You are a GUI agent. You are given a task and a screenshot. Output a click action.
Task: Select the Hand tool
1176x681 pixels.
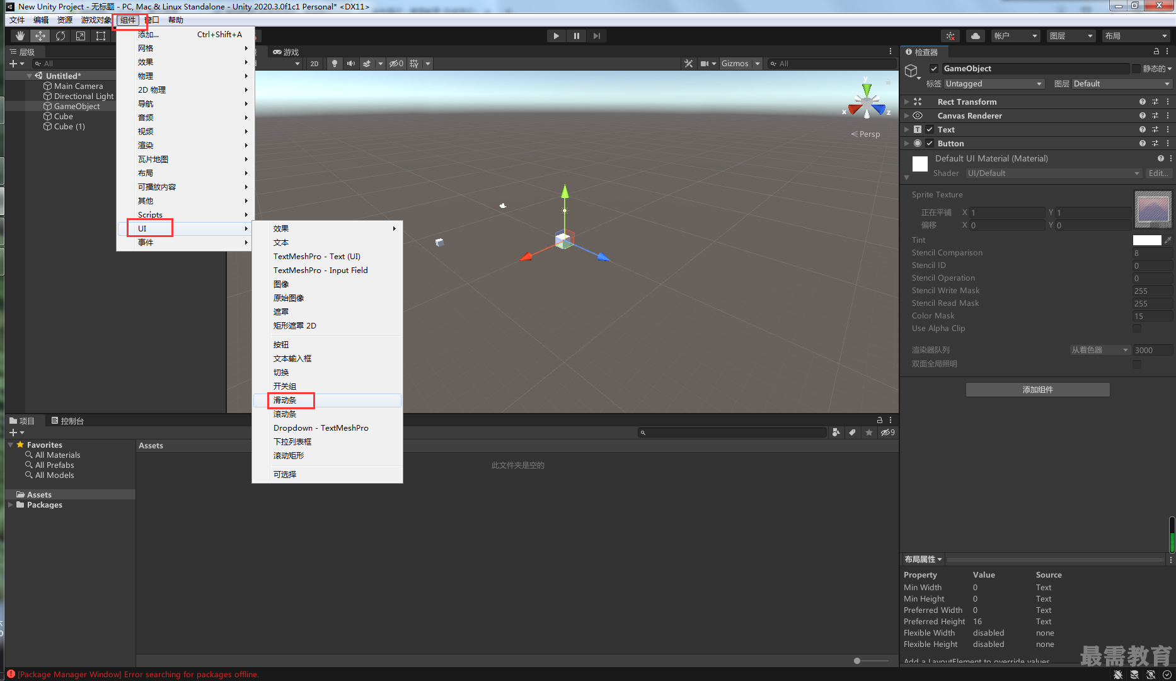click(20, 36)
